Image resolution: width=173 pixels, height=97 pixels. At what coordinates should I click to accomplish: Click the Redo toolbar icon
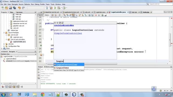[23, 8]
